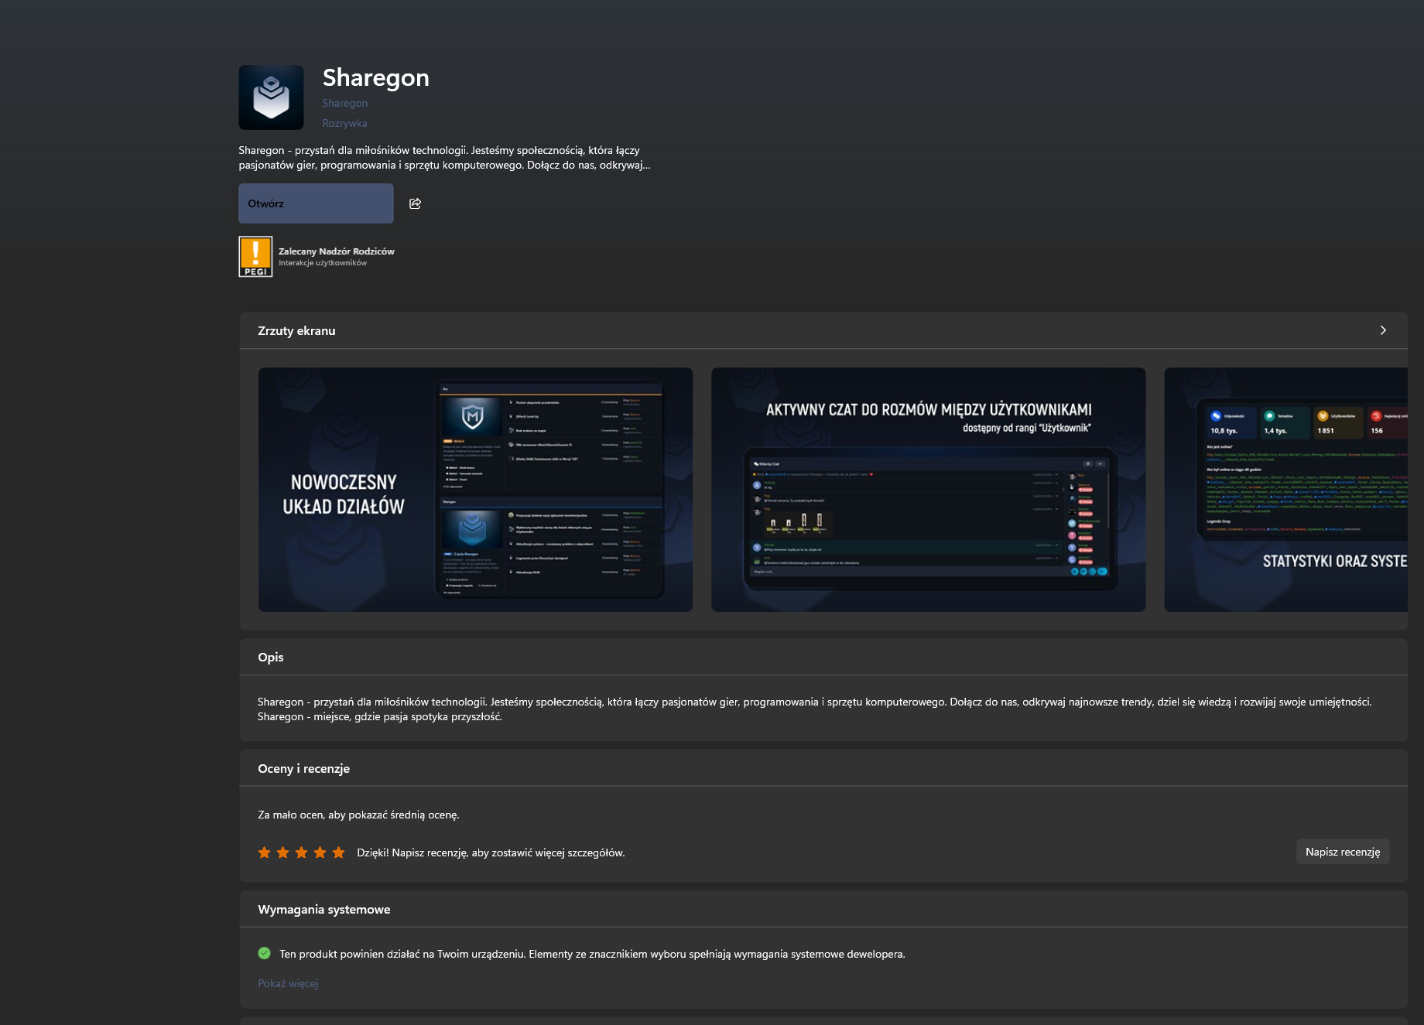Expand screenshots with the Zrzuty ekranu chevron
This screenshot has height=1025, width=1424.
1383,330
